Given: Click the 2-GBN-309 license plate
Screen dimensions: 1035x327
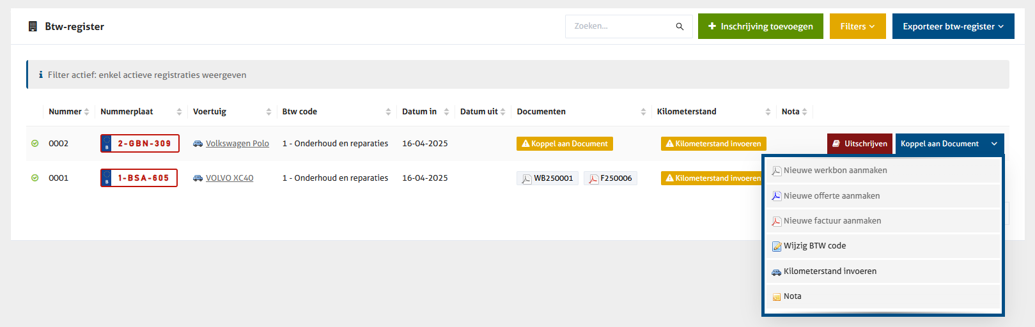Looking at the screenshot, I should click(x=140, y=144).
